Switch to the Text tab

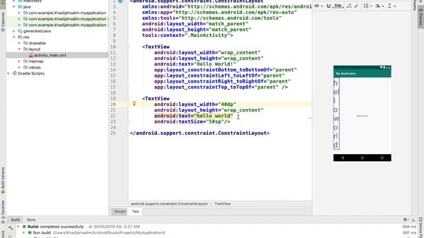click(x=135, y=212)
